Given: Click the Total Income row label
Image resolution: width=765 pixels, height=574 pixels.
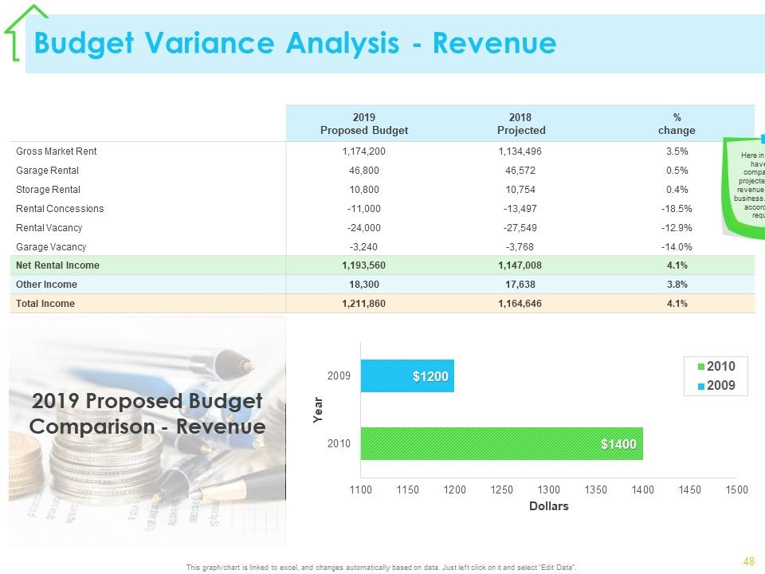Looking at the screenshot, I should coord(45,304).
